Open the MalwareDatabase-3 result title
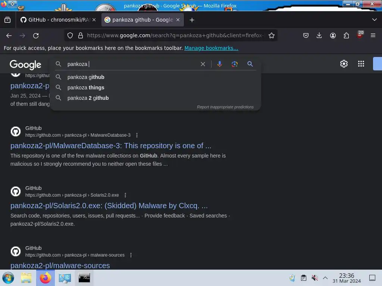382x286 pixels. pos(111,146)
